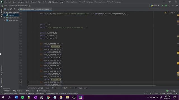Change UTF-8 file encoding in status bar
Viewport: 179px width, 100px height.
click(156, 94)
